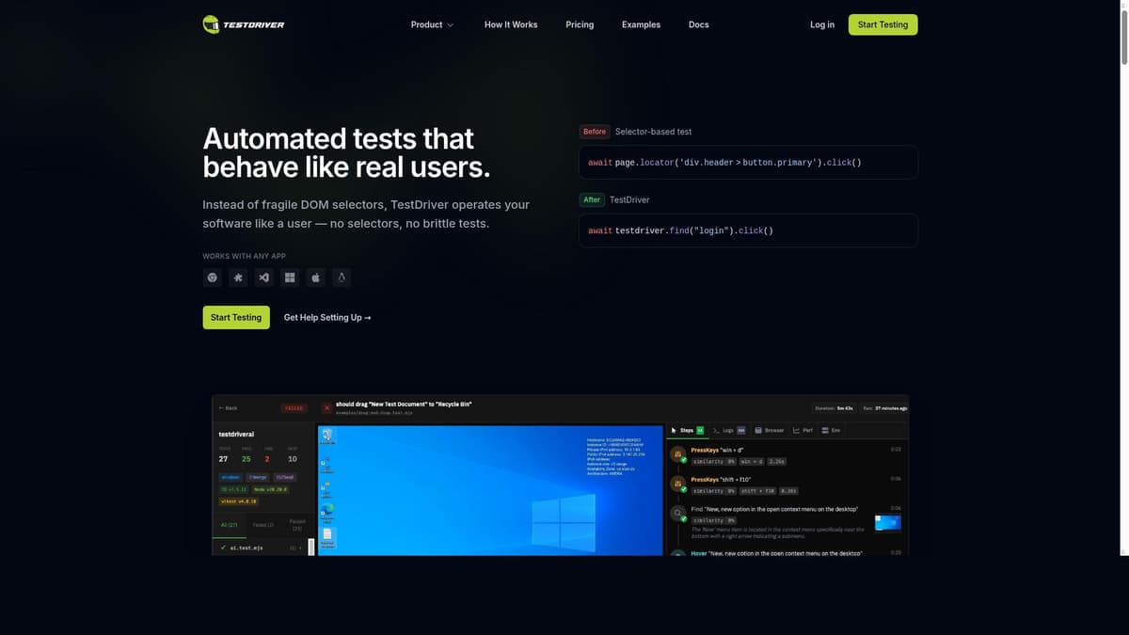Select the Passed (25) filter tab
Screen dimensions: 1129x635
pyautogui.click(x=295, y=525)
